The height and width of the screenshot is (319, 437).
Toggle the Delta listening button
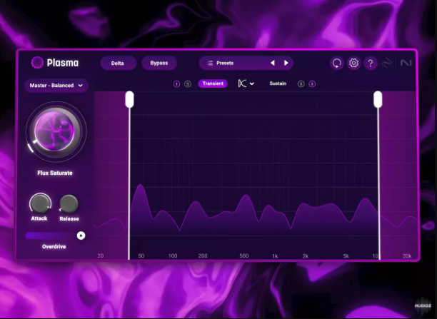tap(118, 63)
